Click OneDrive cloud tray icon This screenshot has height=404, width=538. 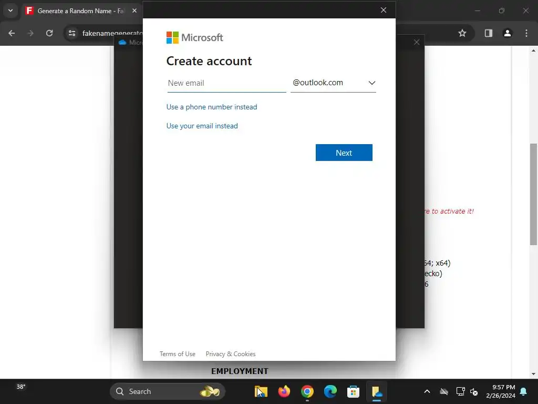pos(444,391)
